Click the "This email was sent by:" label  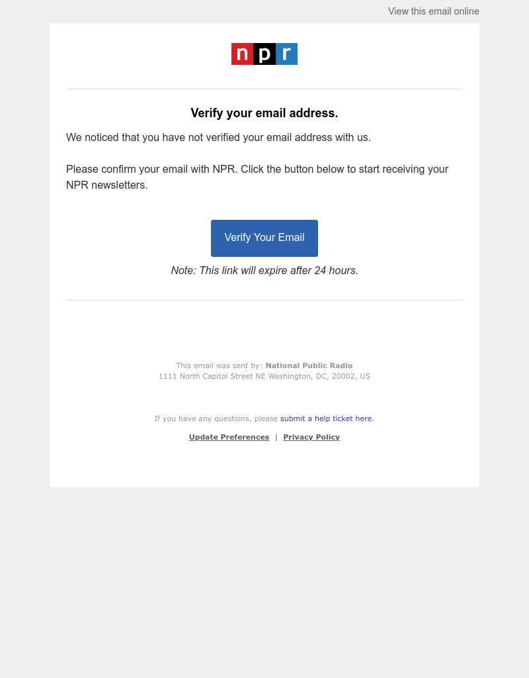(x=219, y=365)
